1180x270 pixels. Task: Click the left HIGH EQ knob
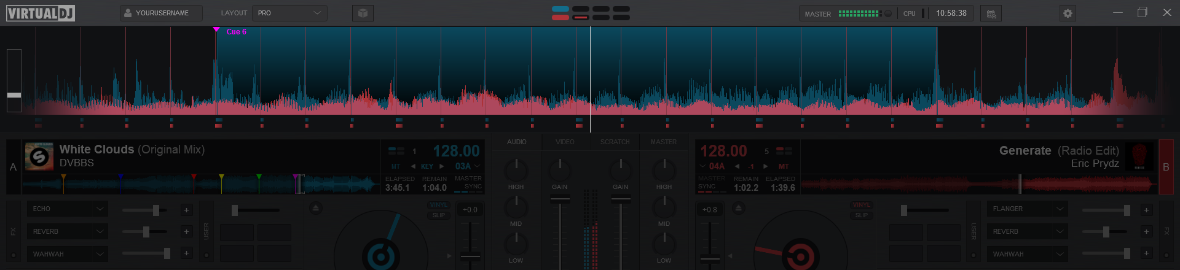coord(516,170)
